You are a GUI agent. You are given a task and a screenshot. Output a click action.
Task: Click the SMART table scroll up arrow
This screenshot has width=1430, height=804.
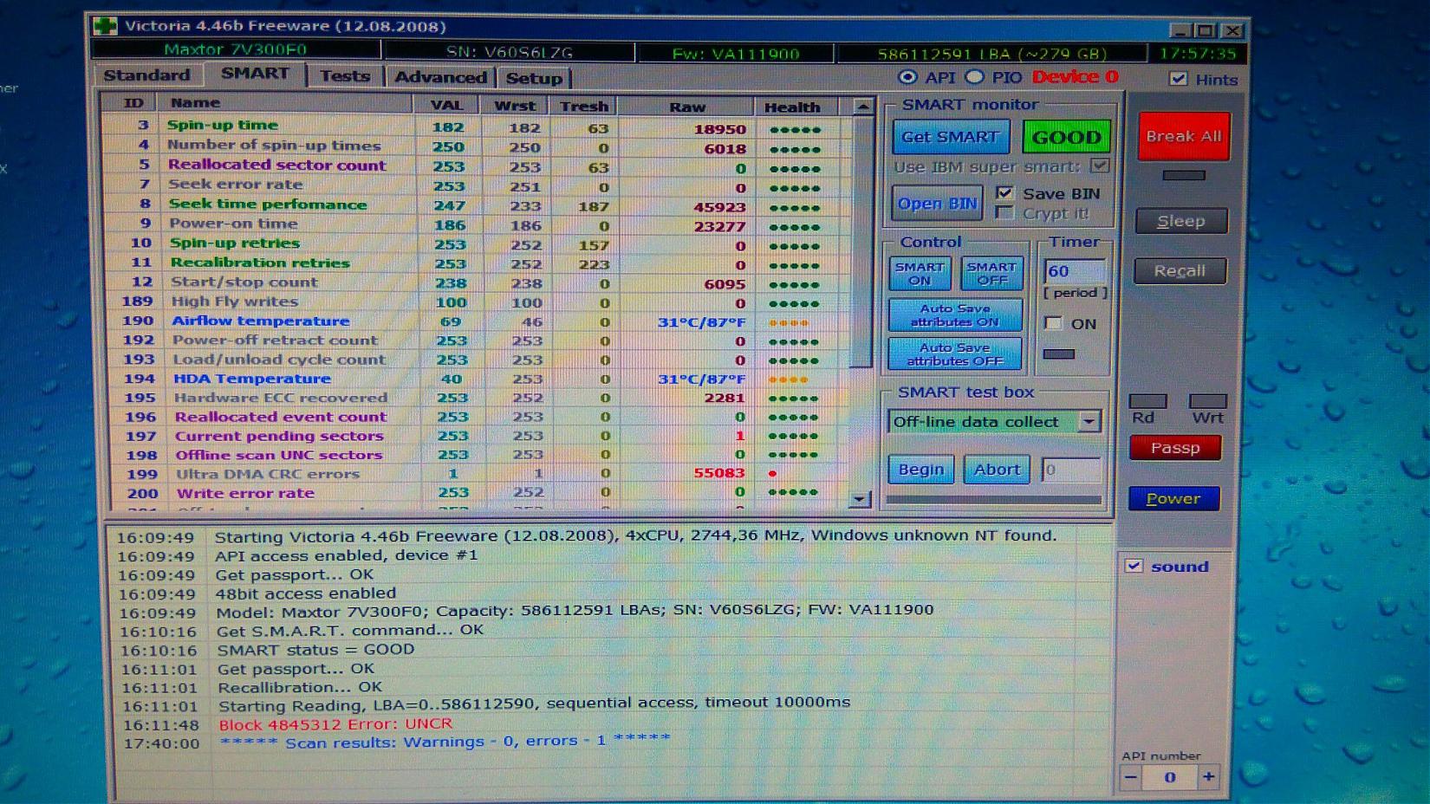[x=862, y=107]
